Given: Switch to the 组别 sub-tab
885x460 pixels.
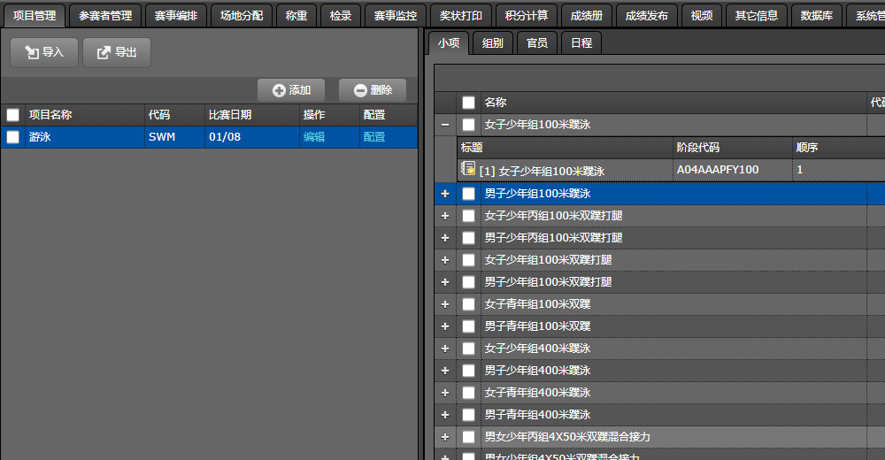Looking at the screenshot, I should point(493,42).
